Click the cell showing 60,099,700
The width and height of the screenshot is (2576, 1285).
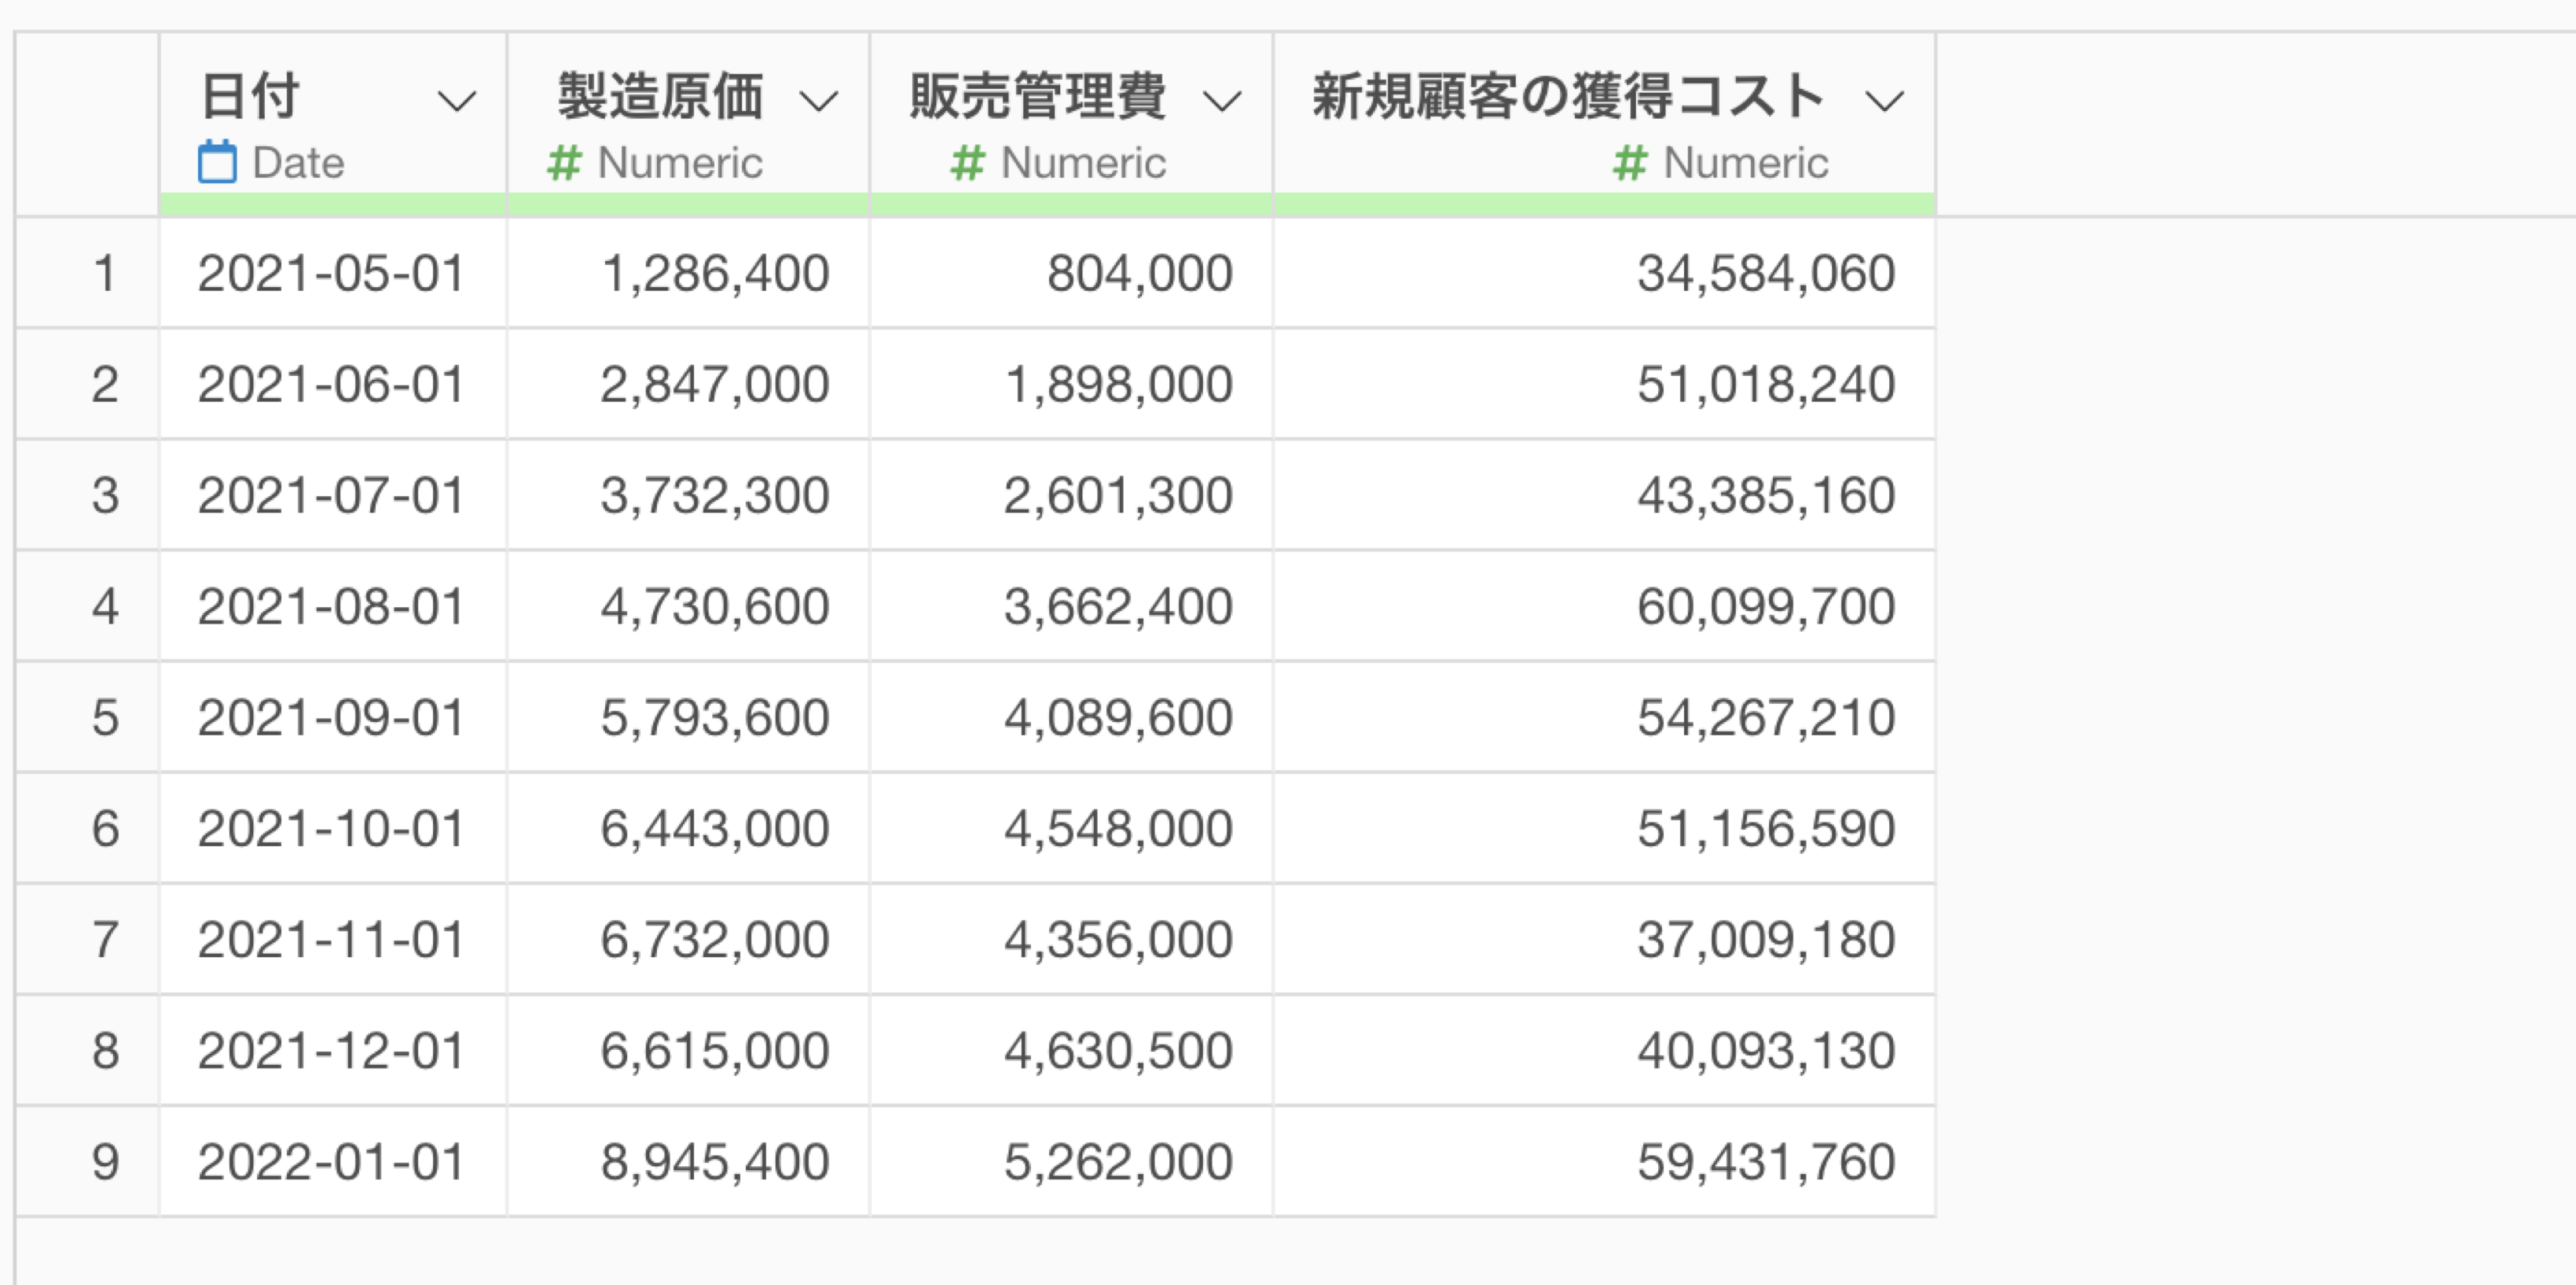click(1765, 606)
